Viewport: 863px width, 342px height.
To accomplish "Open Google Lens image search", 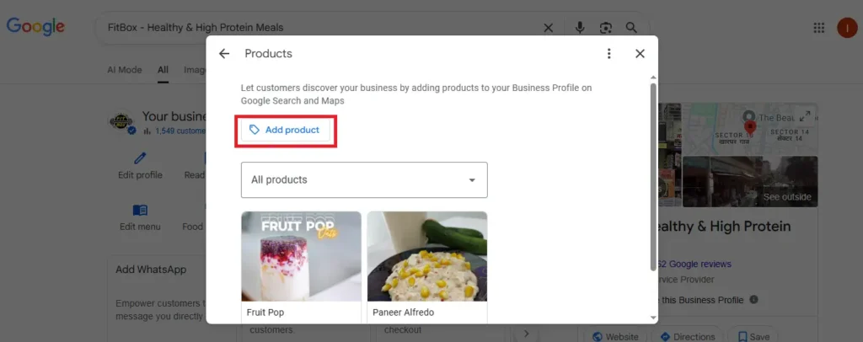I will click(605, 28).
